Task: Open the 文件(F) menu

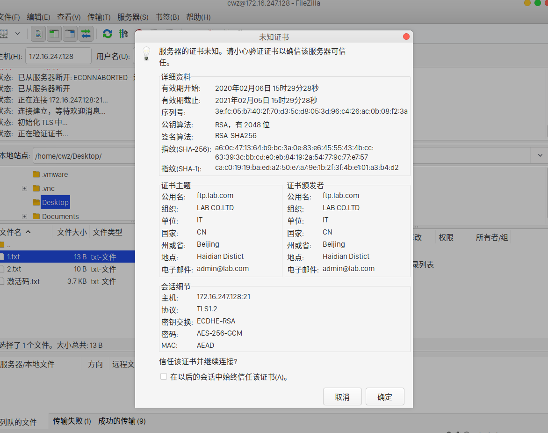Action: 10,17
